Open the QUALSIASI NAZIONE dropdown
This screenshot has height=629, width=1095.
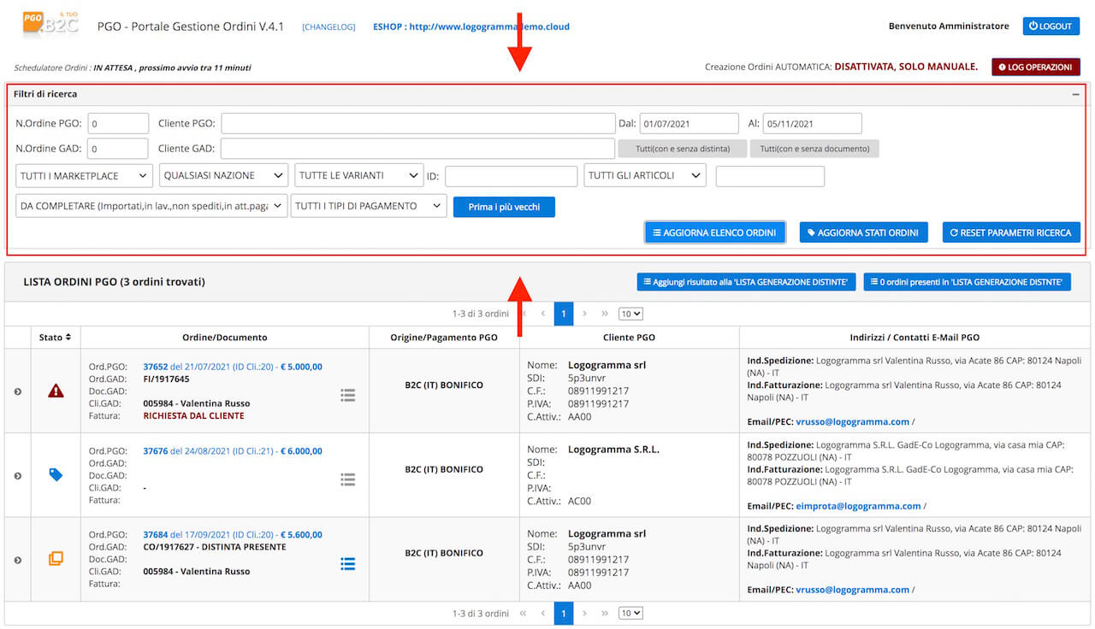[x=224, y=175]
